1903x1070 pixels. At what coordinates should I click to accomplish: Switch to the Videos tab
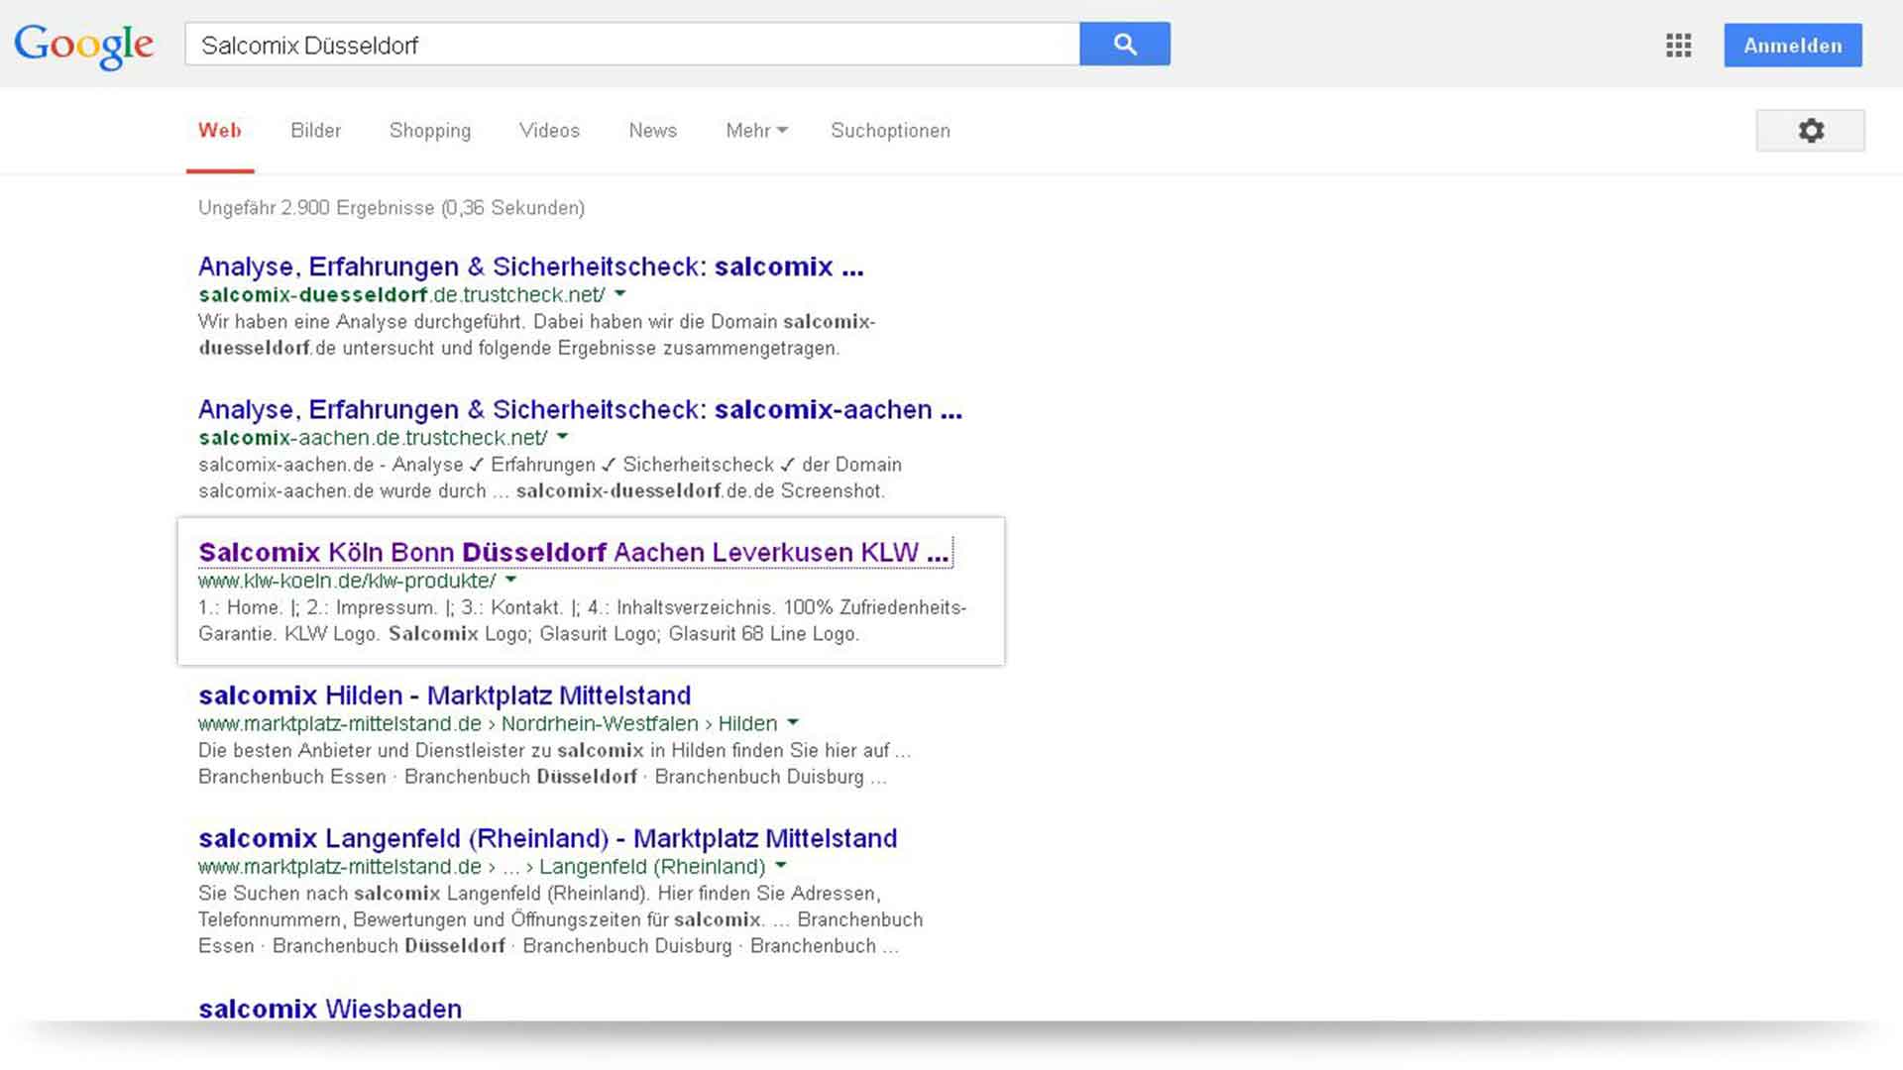pos(549,131)
